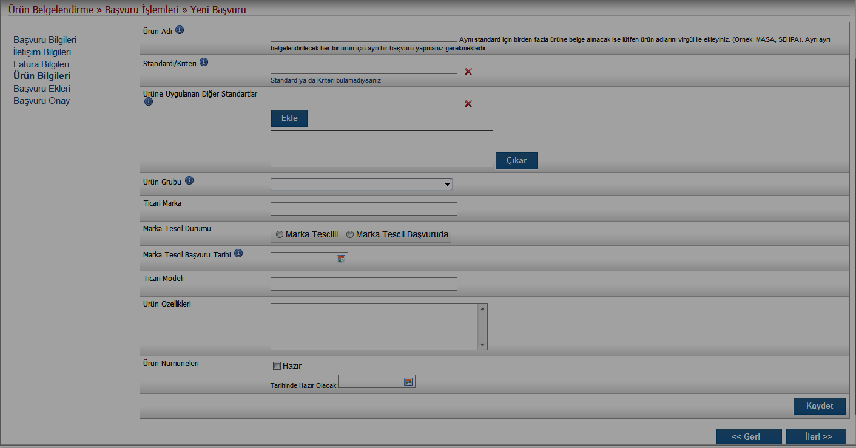Open the Ürün Grubu dropdown
Screen dimensions: 856x448
362,185
